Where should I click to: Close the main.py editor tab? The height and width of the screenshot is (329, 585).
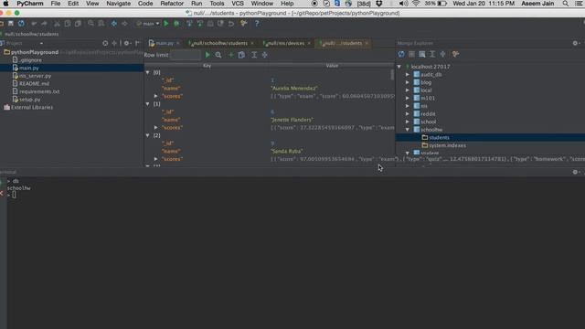[x=178, y=43]
